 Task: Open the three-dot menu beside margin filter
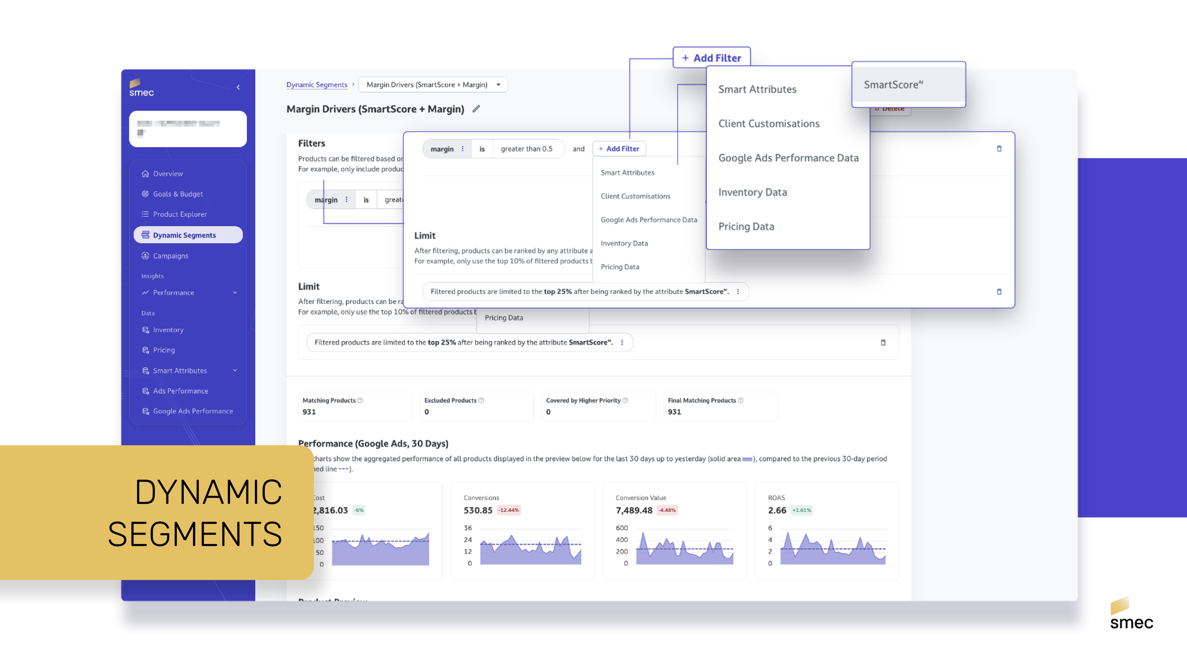463,149
